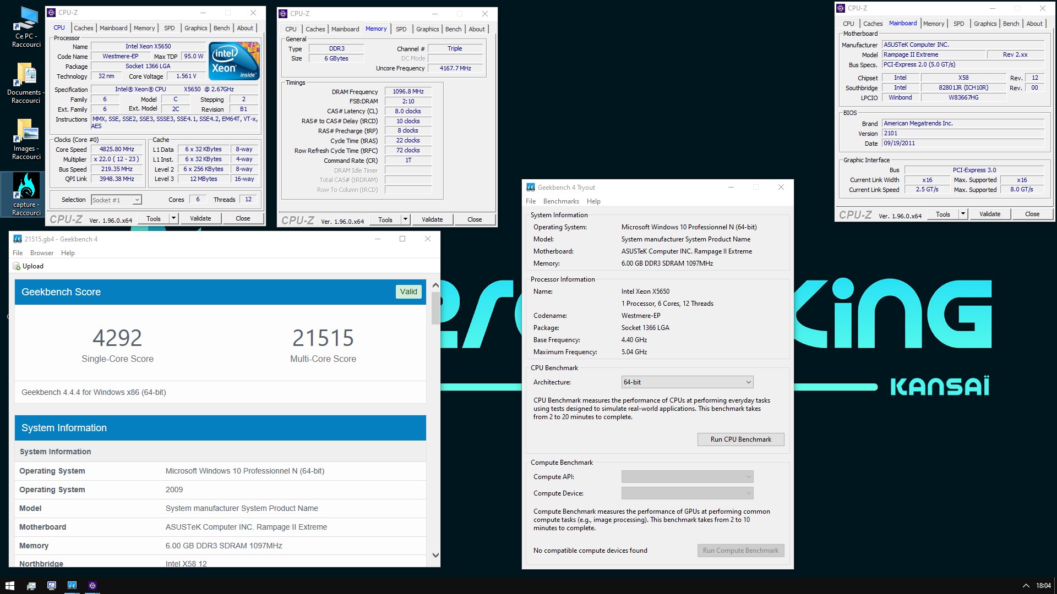Click the 4292 Single-Core score
Screen dimensions: 1057x594
click(x=117, y=338)
